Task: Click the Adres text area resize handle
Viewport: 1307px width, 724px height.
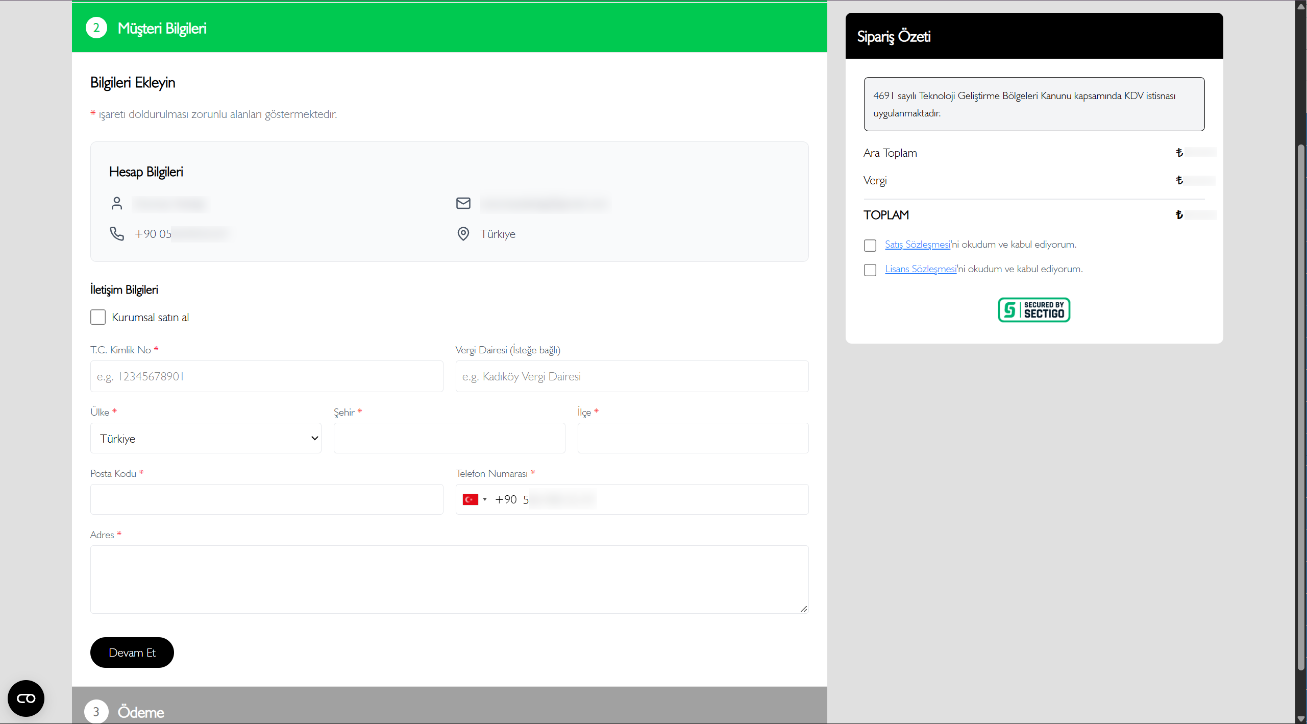Action: pyautogui.click(x=804, y=609)
